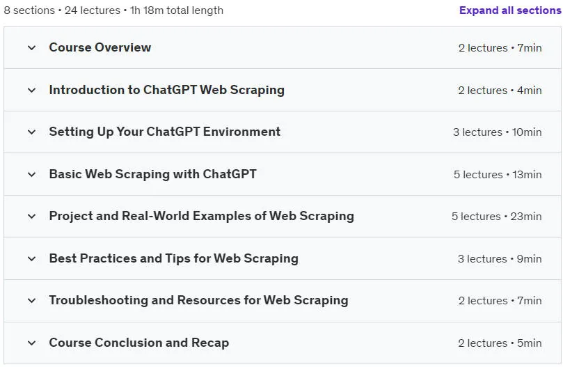
Task: Expand chevron beside Introduction to ChatGPT Web Scraping
Action: (x=31, y=90)
